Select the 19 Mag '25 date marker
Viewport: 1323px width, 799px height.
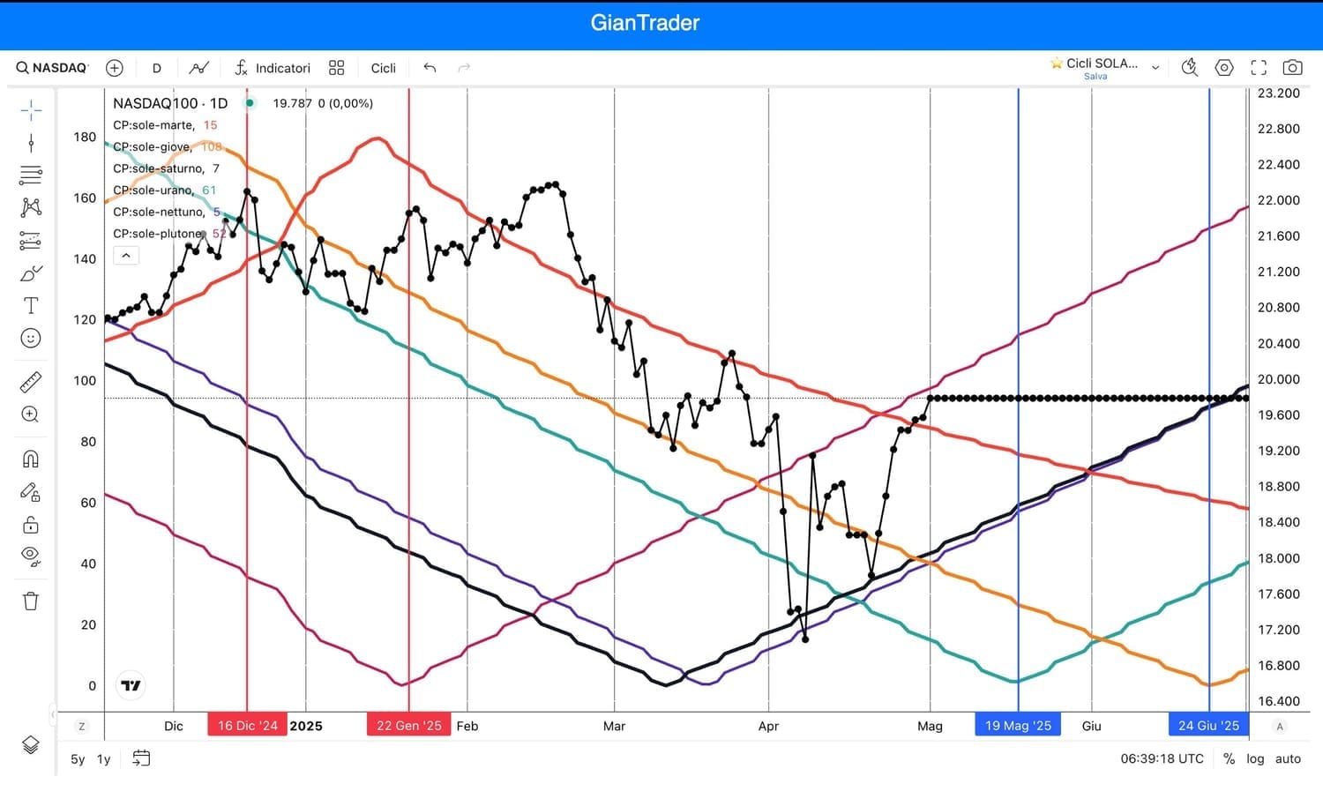coord(1019,726)
